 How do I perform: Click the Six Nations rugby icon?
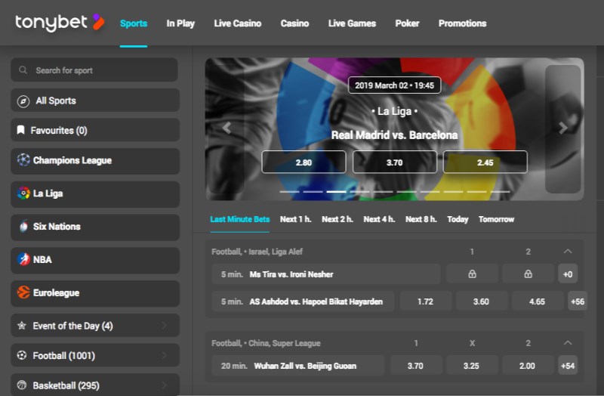click(x=23, y=226)
